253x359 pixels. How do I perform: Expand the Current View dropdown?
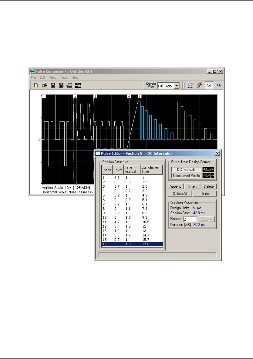pyautogui.click(x=177, y=86)
